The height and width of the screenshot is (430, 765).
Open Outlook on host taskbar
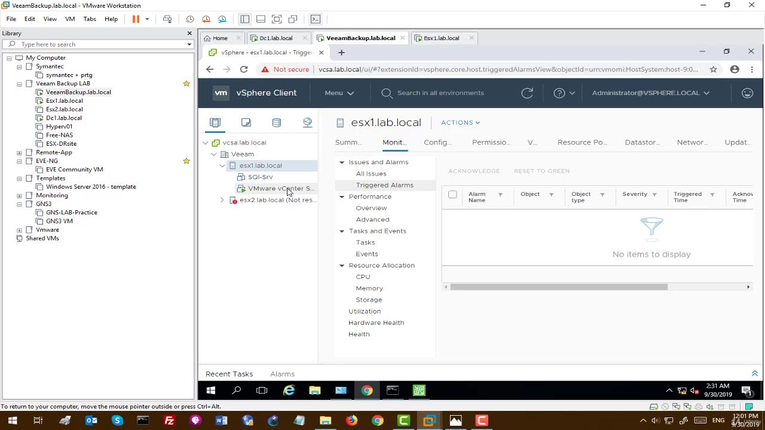click(x=91, y=420)
